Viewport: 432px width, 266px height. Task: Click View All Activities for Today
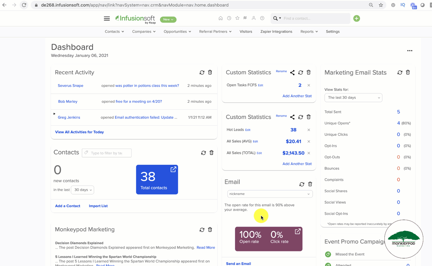click(79, 132)
